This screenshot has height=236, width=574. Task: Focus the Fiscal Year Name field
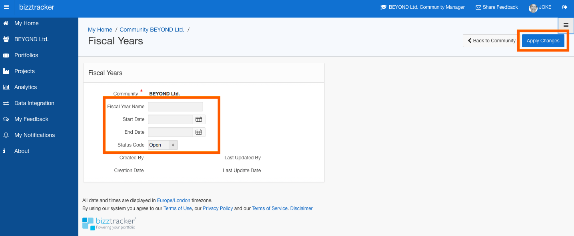[x=175, y=107]
